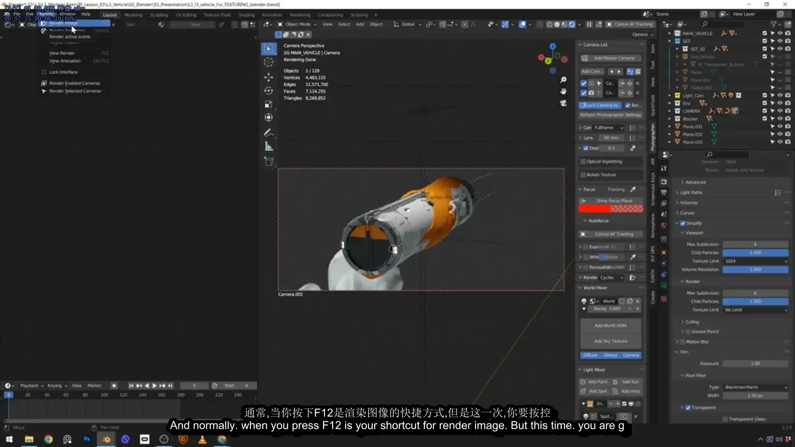Viewport: 795px width, 447px height.
Task: Select the Move tool in the viewport toolbar
Action: pyautogui.click(x=268, y=77)
